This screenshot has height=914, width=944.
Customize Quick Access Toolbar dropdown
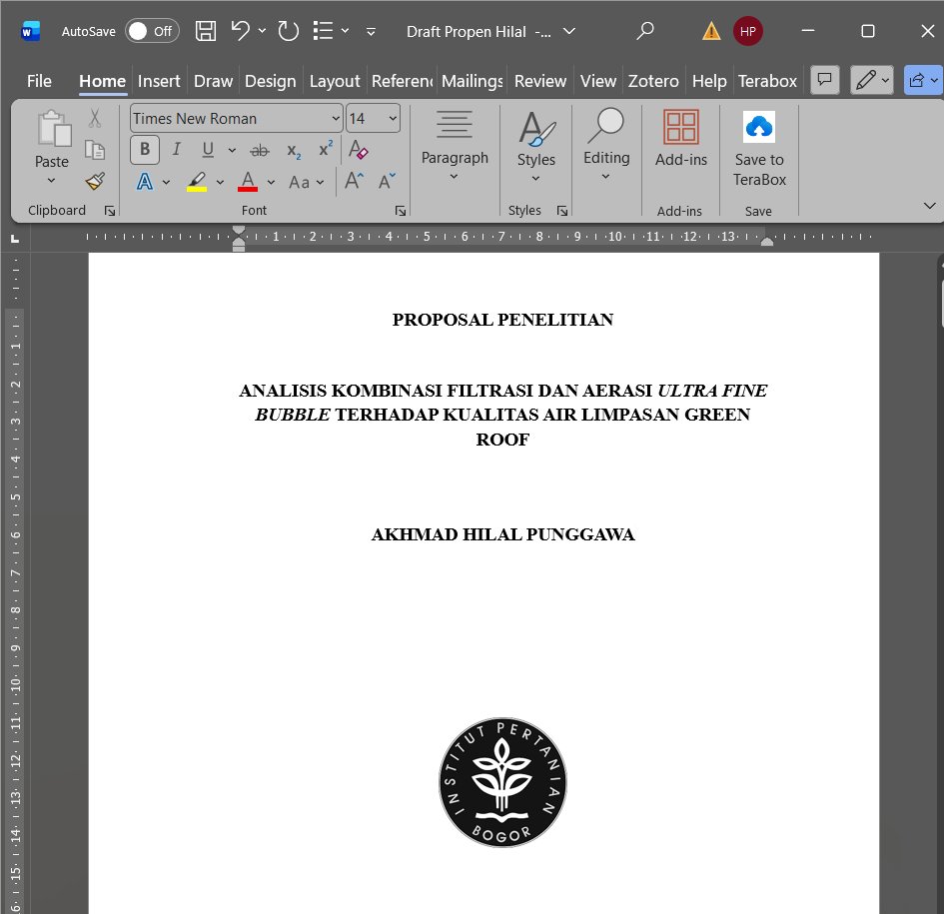[x=371, y=31]
